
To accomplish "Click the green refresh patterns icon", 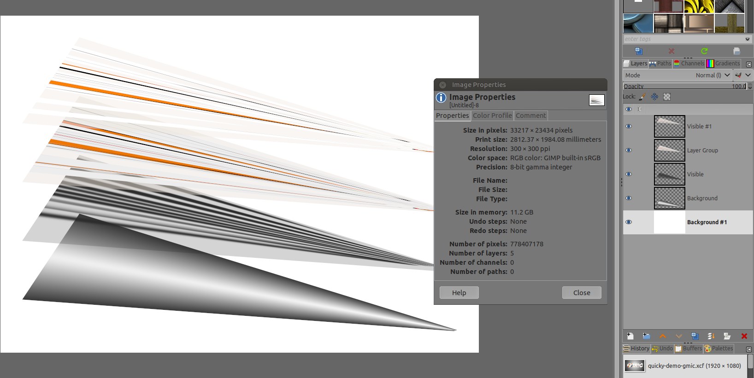I will tap(704, 51).
